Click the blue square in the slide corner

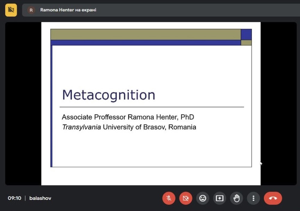[x=246, y=34]
